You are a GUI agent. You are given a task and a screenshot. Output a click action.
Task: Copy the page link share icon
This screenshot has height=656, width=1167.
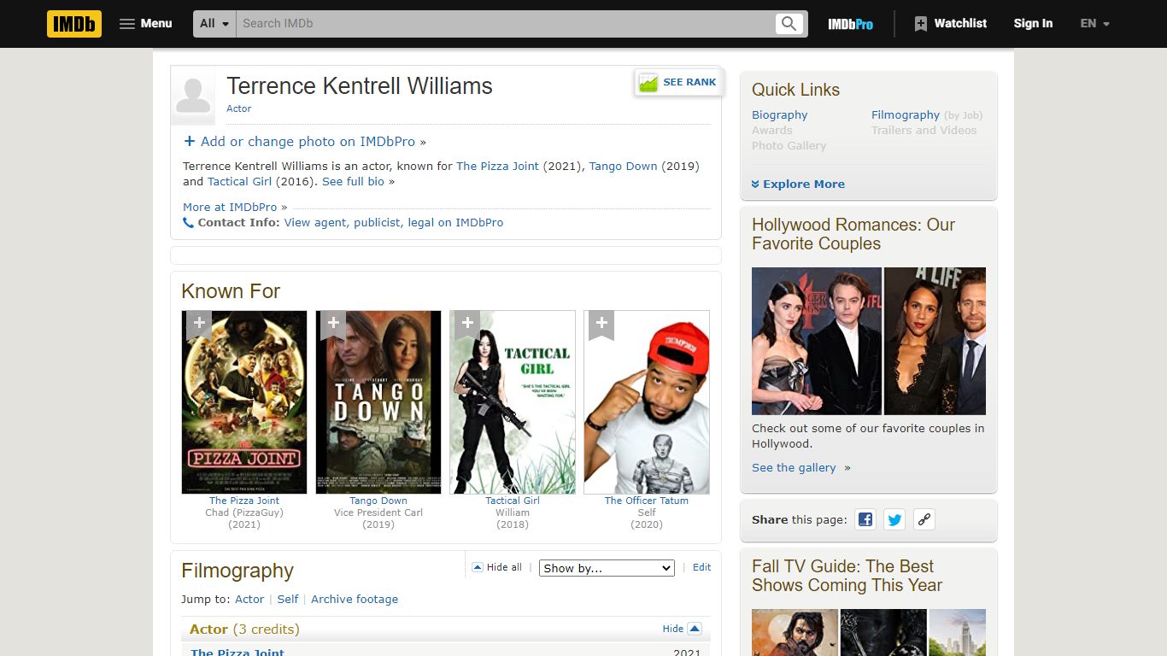(924, 519)
